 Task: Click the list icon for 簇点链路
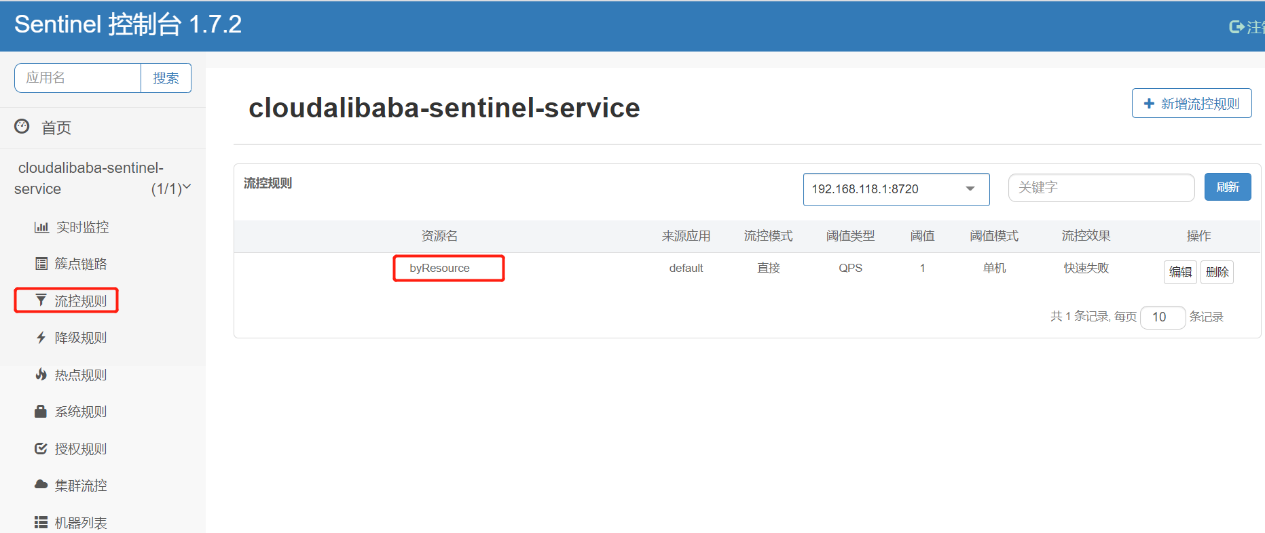[x=41, y=264]
